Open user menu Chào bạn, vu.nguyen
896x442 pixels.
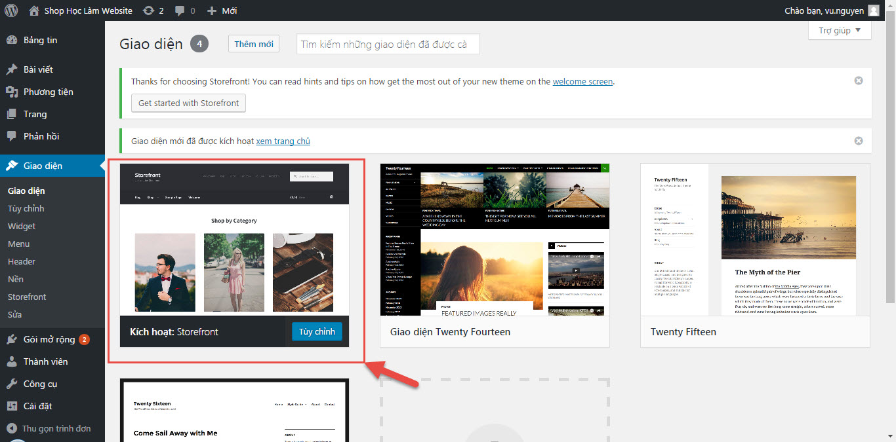[831, 10]
